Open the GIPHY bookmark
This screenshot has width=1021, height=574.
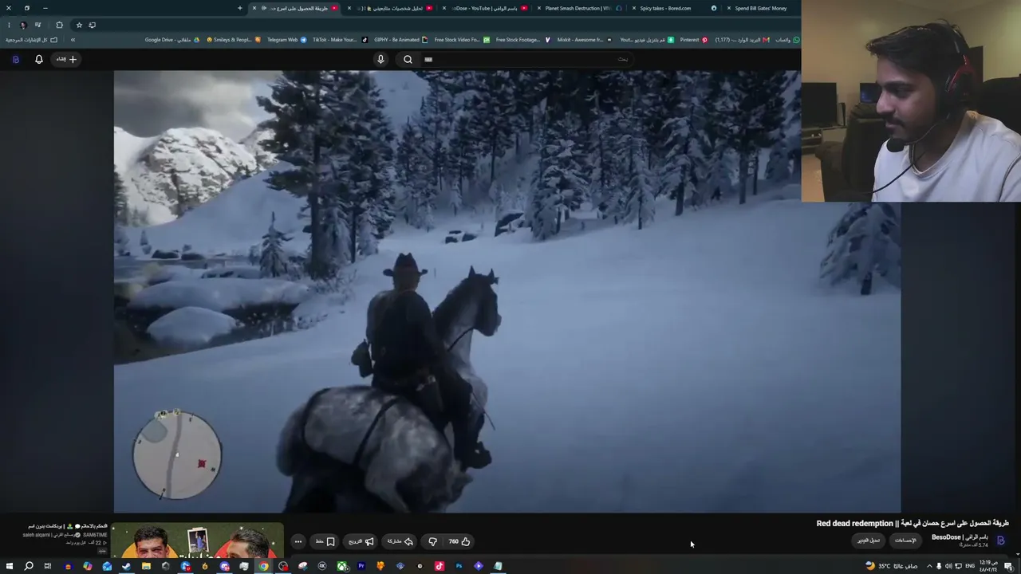tap(402, 39)
